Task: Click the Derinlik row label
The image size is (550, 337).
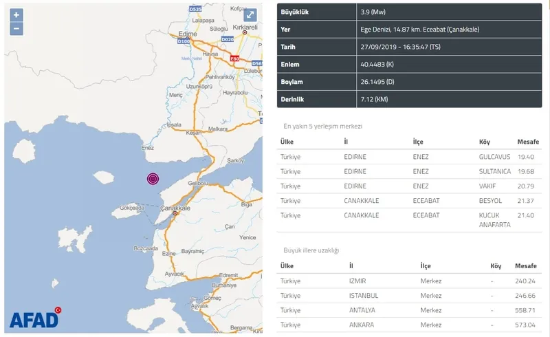Action: click(292, 99)
